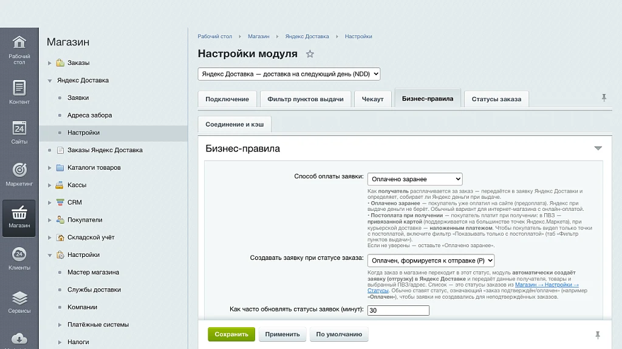Image resolution: width=622 pixels, height=349 pixels.
Task: Open the Сервисы sidebar section
Action: tap(19, 302)
